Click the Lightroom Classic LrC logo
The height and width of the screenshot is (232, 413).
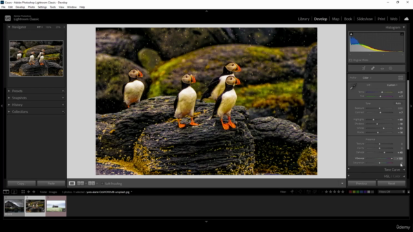click(x=8, y=18)
